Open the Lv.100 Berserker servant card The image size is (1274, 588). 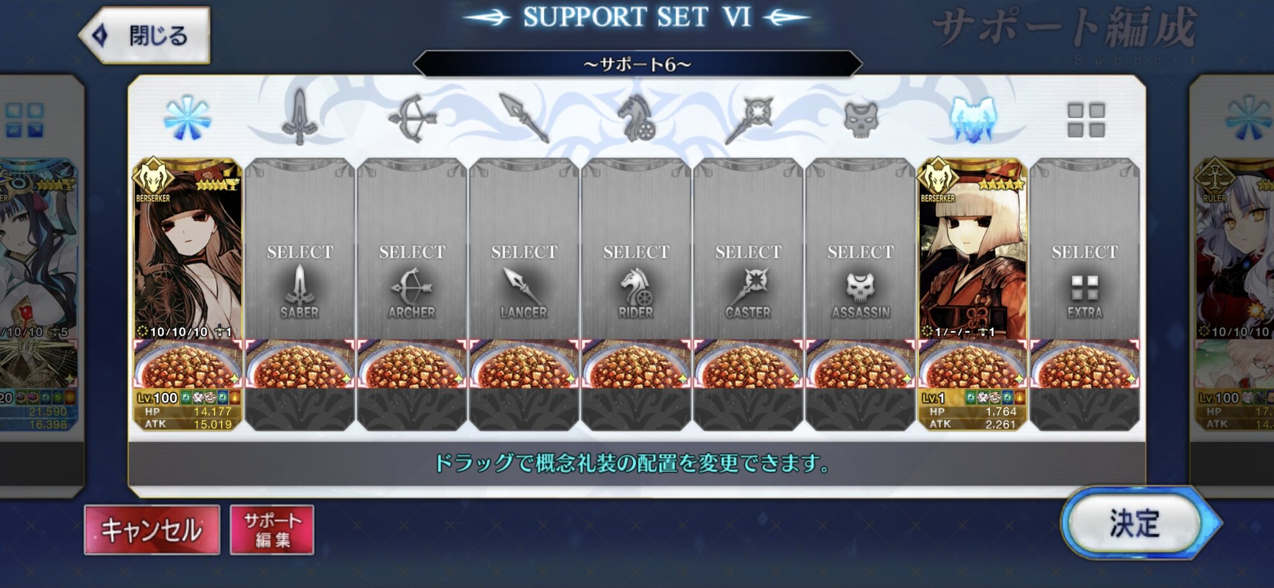187,248
